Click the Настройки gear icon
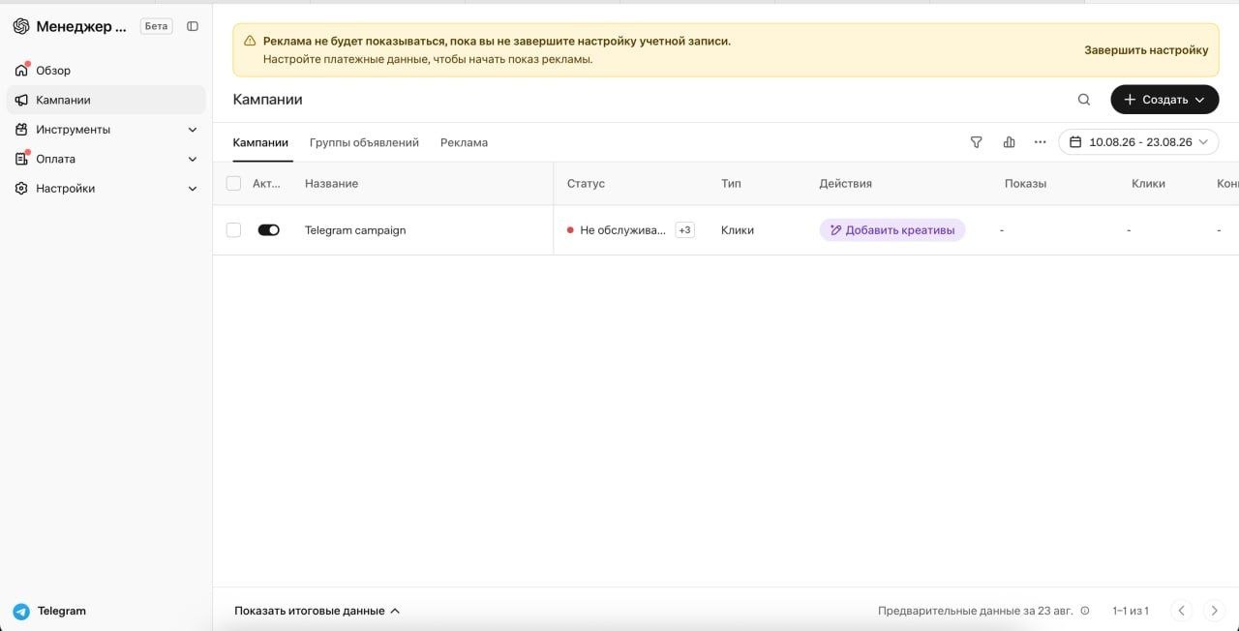The height and width of the screenshot is (631, 1239). tap(21, 189)
